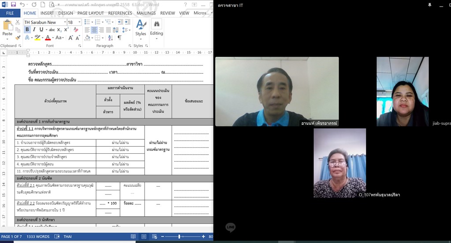Expand the Styles gallery dropdown

click(141, 40)
